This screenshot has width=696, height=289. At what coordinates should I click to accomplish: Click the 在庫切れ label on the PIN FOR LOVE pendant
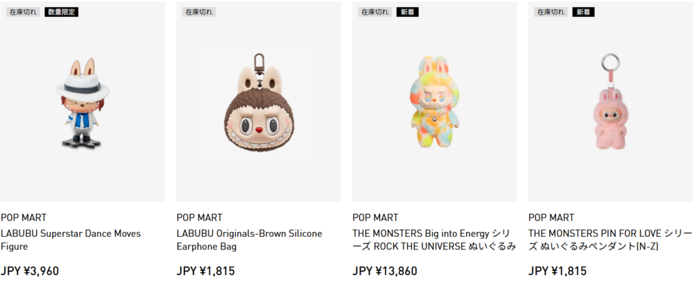(x=551, y=12)
